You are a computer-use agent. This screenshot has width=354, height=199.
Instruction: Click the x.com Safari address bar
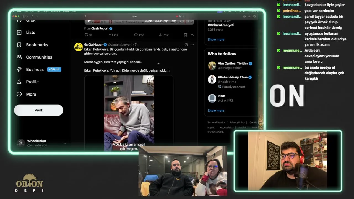134,16
